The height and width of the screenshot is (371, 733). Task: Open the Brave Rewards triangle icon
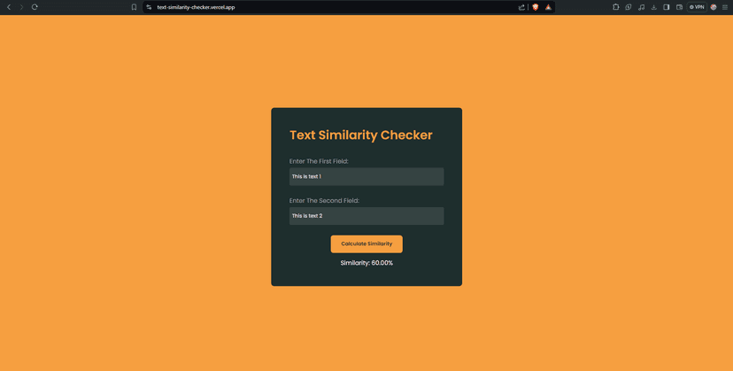(548, 7)
